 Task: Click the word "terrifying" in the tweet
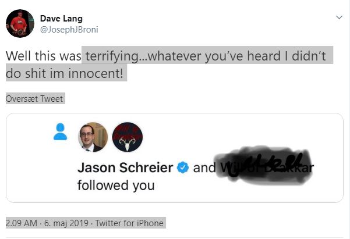(109, 55)
